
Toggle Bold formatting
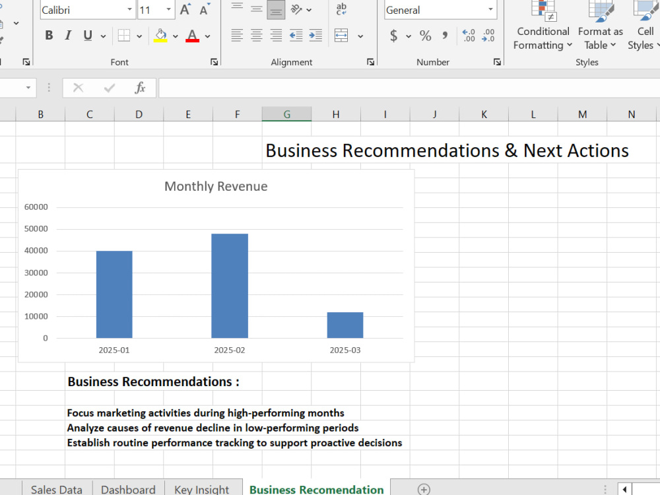click(49, 36)
